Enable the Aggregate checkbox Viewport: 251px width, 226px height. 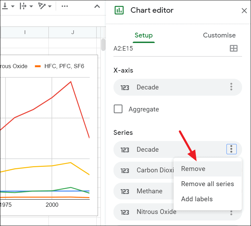point(118,109)
